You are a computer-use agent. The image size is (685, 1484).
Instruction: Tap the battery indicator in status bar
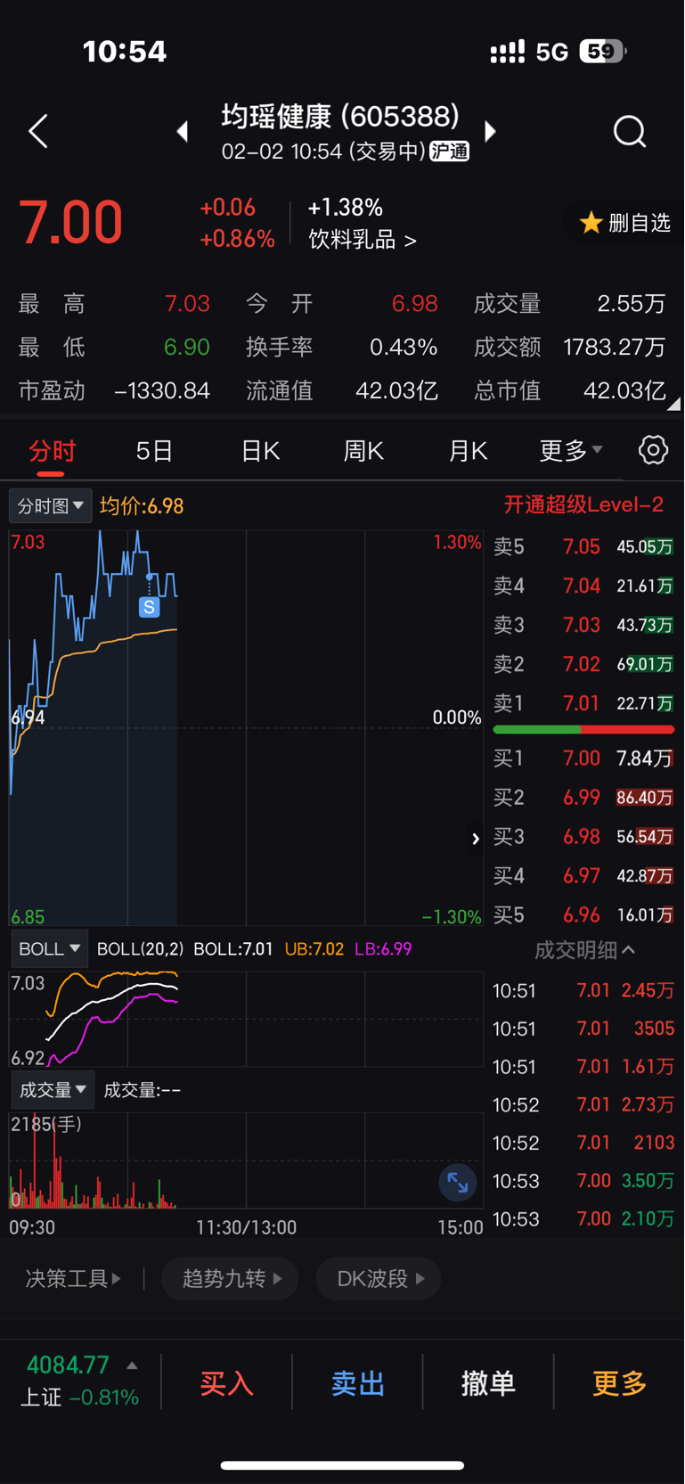[x=602, y=51]
